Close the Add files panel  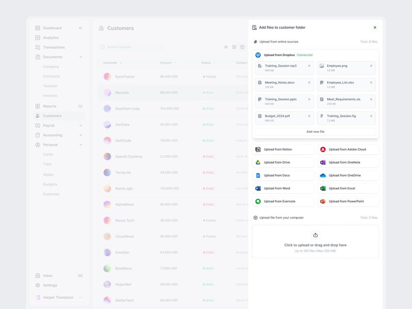tap(375, 27)
